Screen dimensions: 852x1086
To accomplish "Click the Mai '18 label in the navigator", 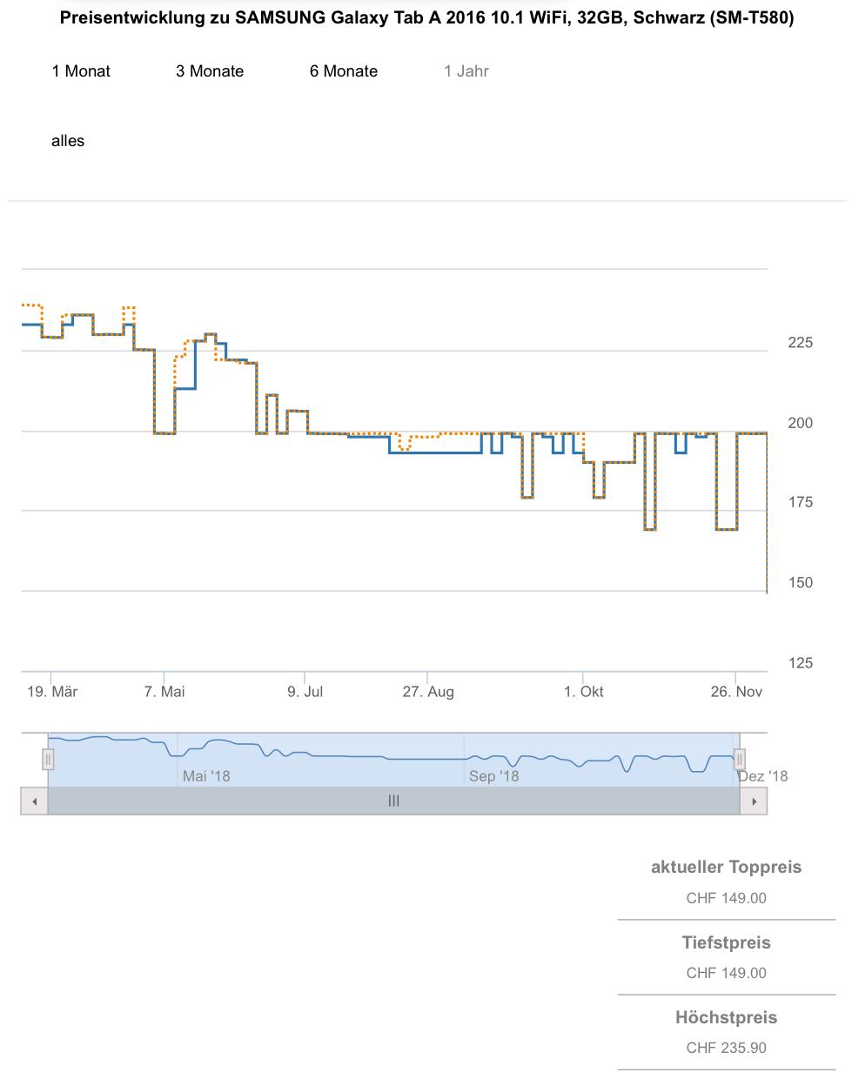I will tap(206, 776).
